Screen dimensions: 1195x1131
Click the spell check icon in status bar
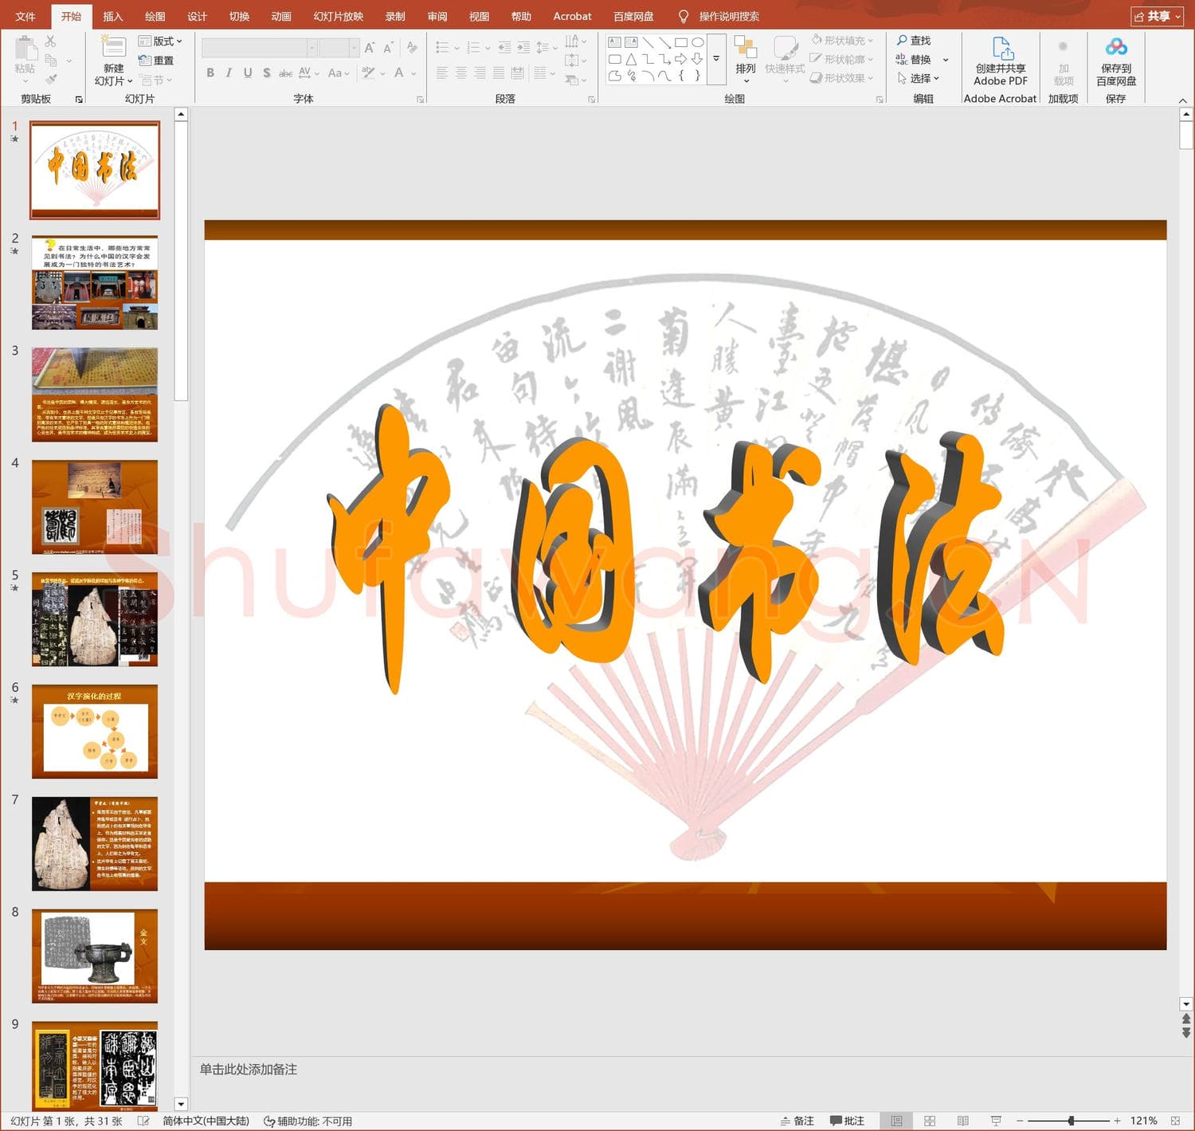[x=143, y=1121]
